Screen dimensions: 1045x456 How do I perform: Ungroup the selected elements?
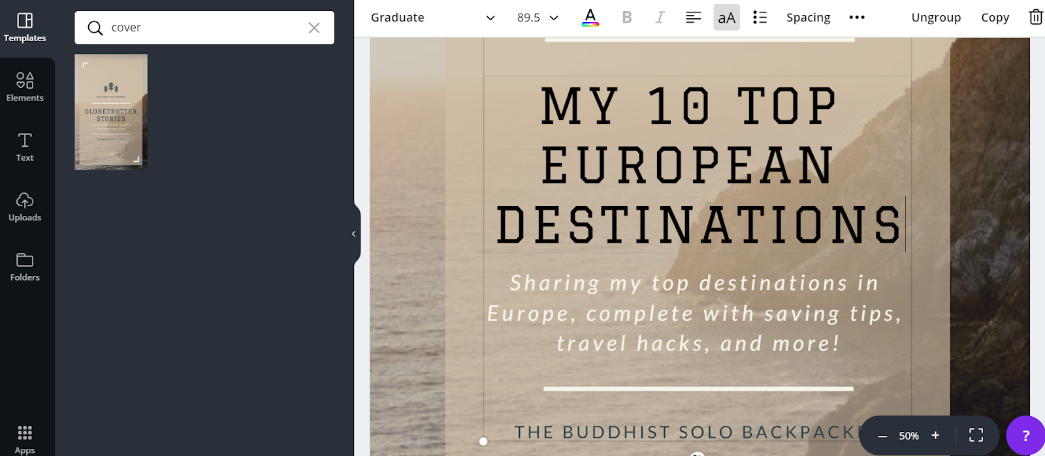[936, 18]
